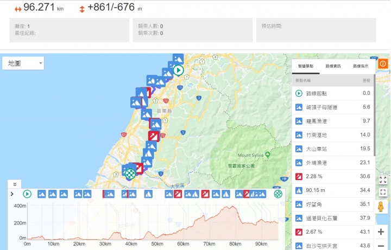The height and width of the screenshot is (250, 391).
Task: Toggle the corner-brackets fullscreen icon
Action: point(383,192)
